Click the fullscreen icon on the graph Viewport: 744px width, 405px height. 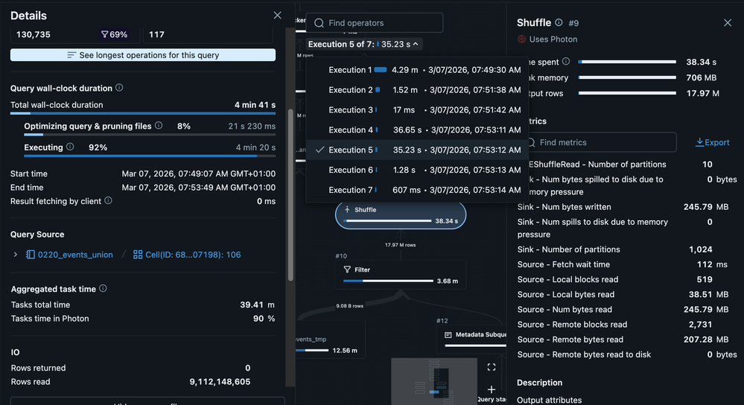click(x=492, y=367)
